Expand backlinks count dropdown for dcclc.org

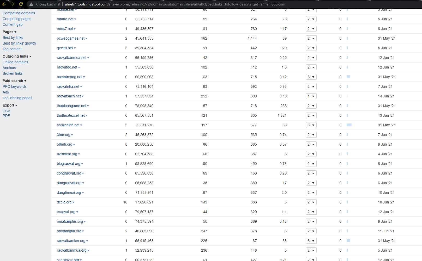(x=311, y=202)
